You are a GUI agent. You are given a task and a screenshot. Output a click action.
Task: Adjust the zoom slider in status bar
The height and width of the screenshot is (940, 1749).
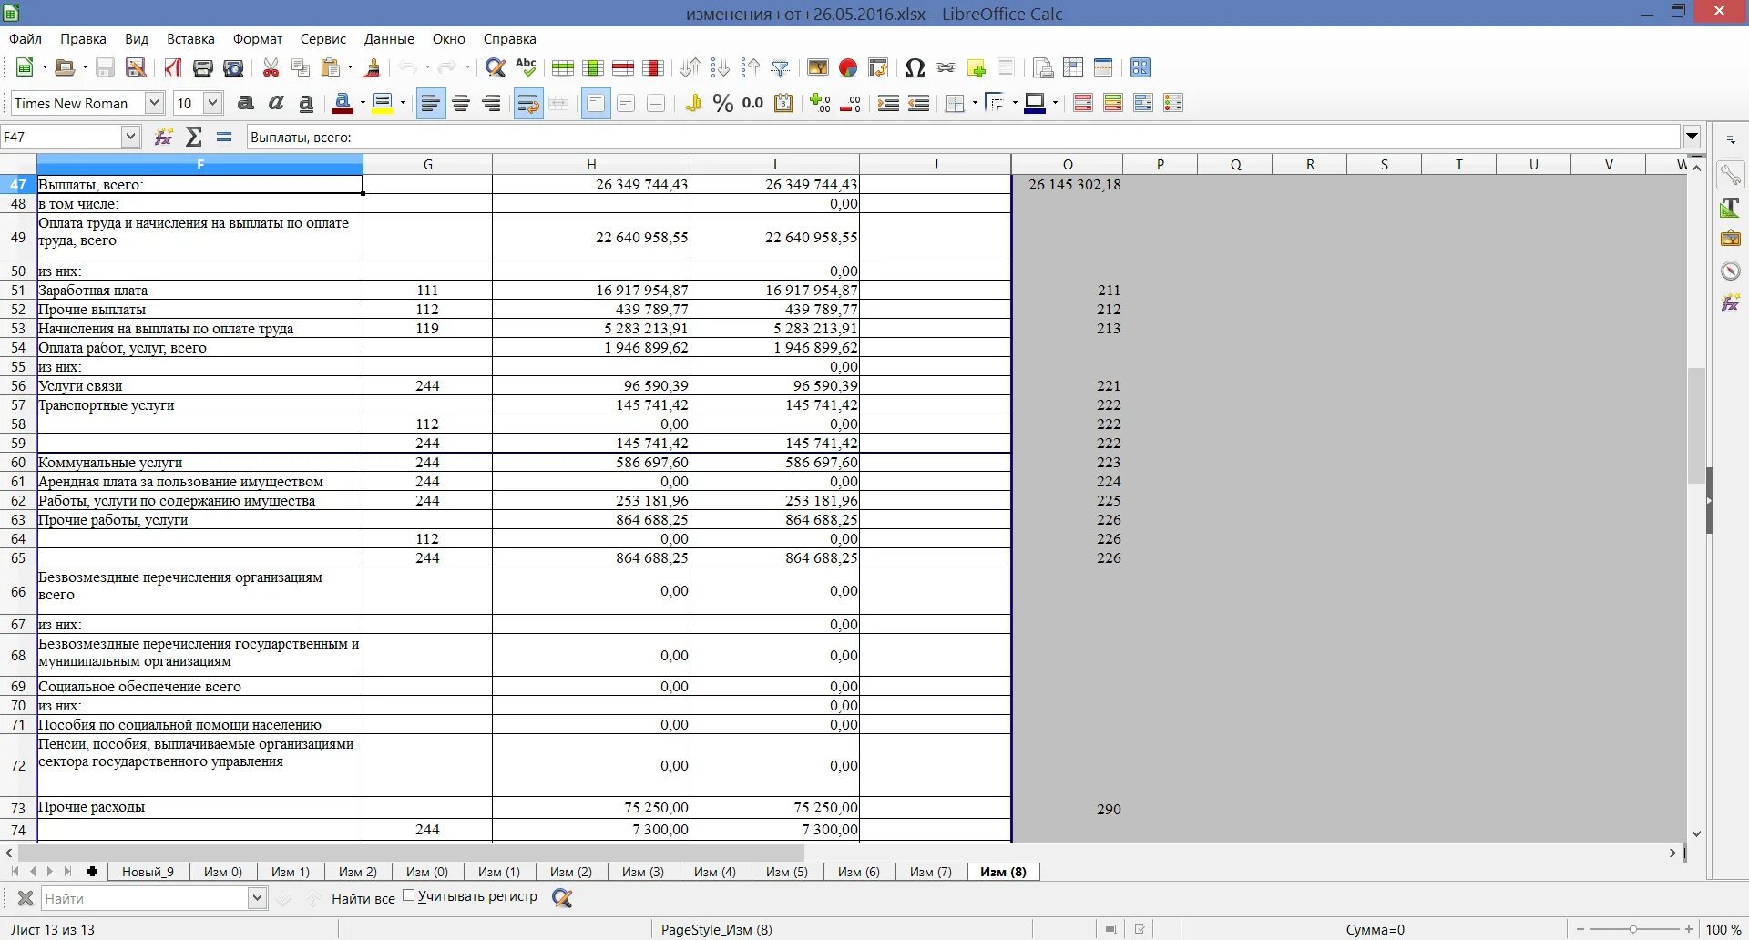click(x=1633, y=929)
